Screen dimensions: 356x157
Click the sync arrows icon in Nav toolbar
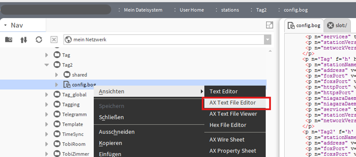coord(24,40)
